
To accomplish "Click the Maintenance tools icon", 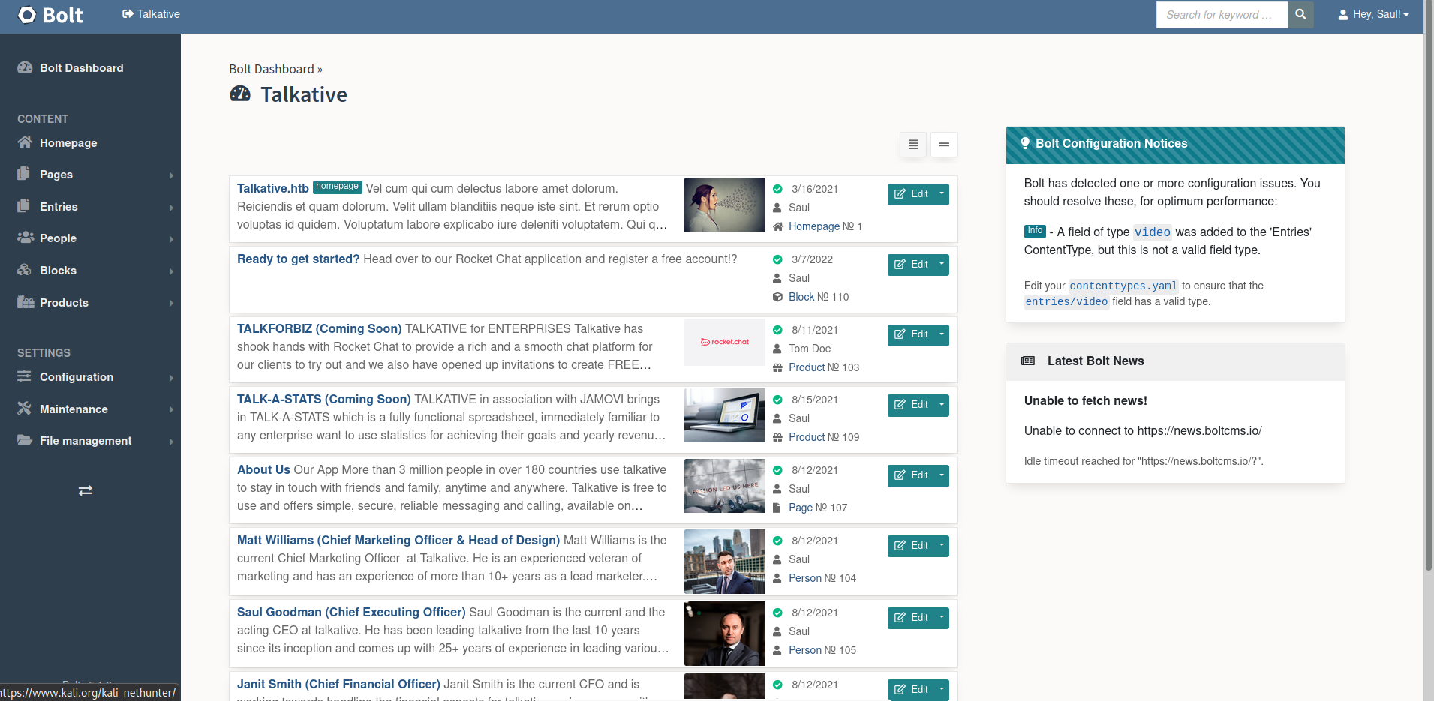I will click(25, 409).
